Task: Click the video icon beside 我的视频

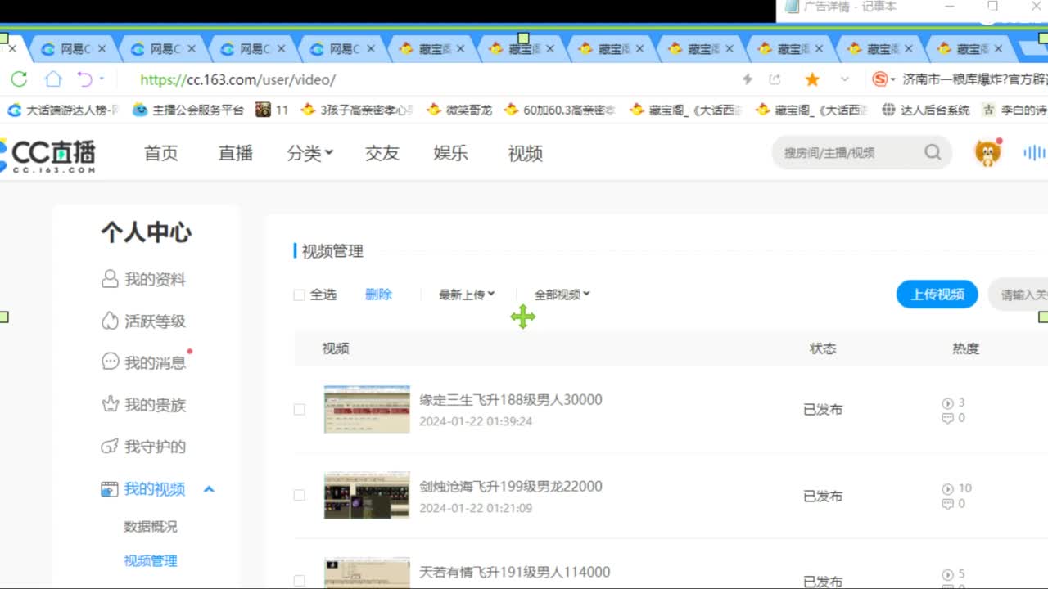Action: click(110, 489)
